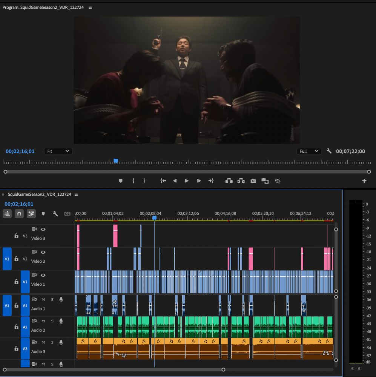Solo Audio 2 track
The height and width of the screenshot is (377, 376).
point(52,321)
